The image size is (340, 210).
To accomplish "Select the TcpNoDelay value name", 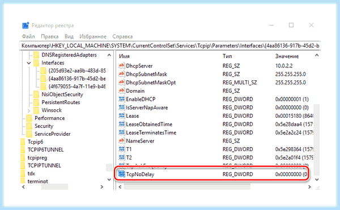I will click(140, 174).
